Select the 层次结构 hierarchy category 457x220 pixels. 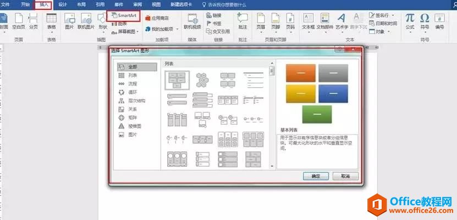point(137,101)
